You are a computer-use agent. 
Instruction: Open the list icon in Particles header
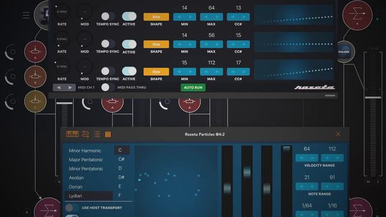pos(96,134)
